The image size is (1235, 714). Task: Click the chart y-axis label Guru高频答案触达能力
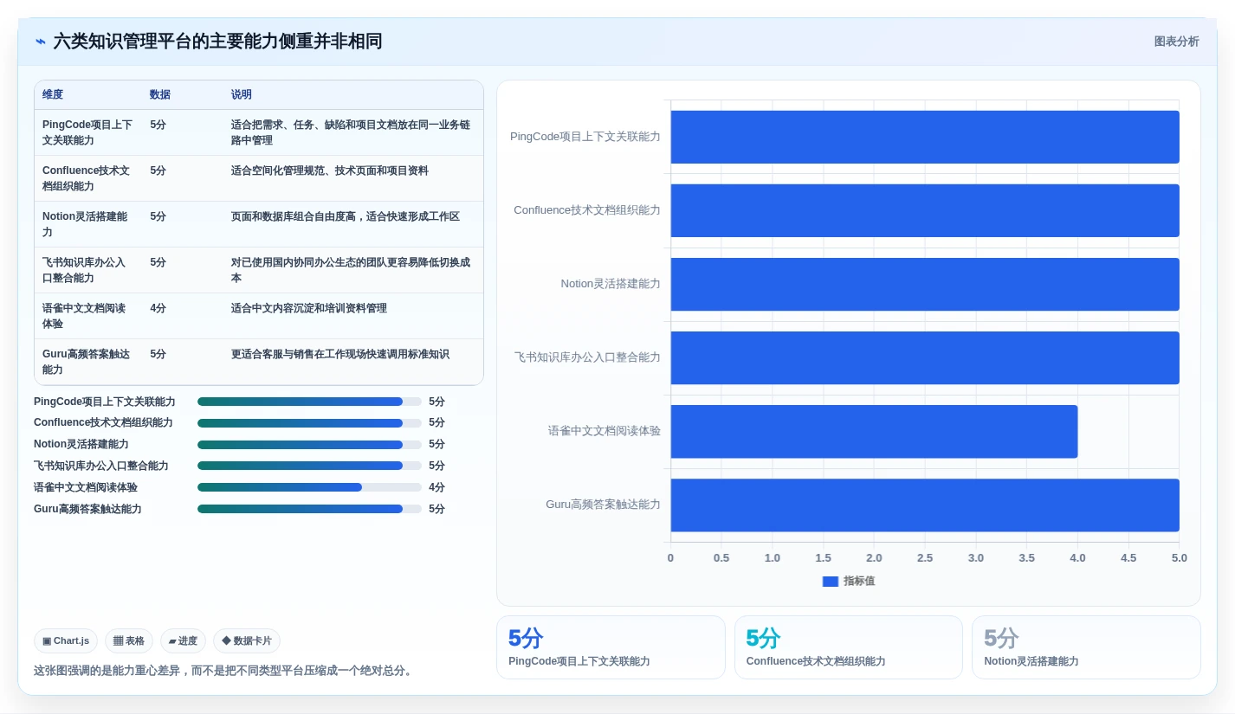603,505
